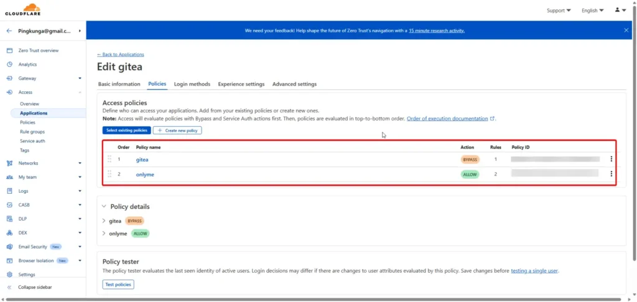Viewport: 637px width, 302px height.
Task: Click the My team sidebar icon
Action: (10, 177)
